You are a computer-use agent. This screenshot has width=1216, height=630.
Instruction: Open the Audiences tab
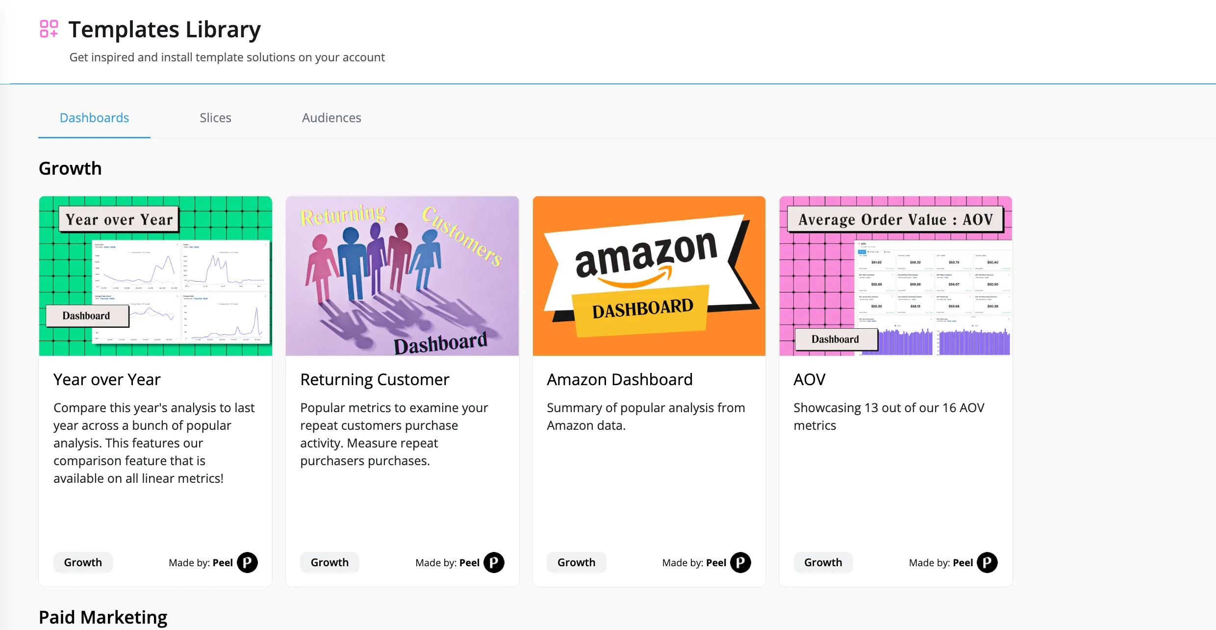click(331, 118)
